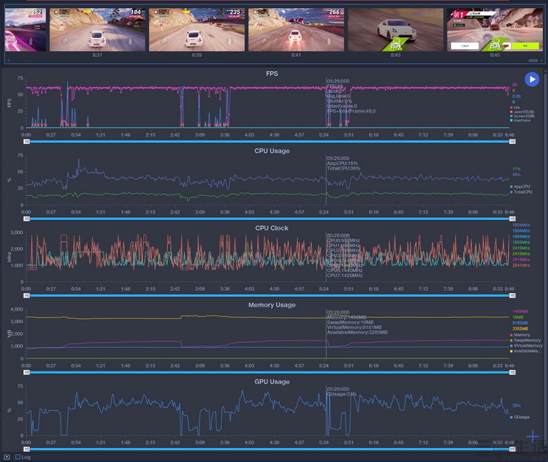
Task: Select the screenshot thumbnail at 8:39
Action: point(197,30)
